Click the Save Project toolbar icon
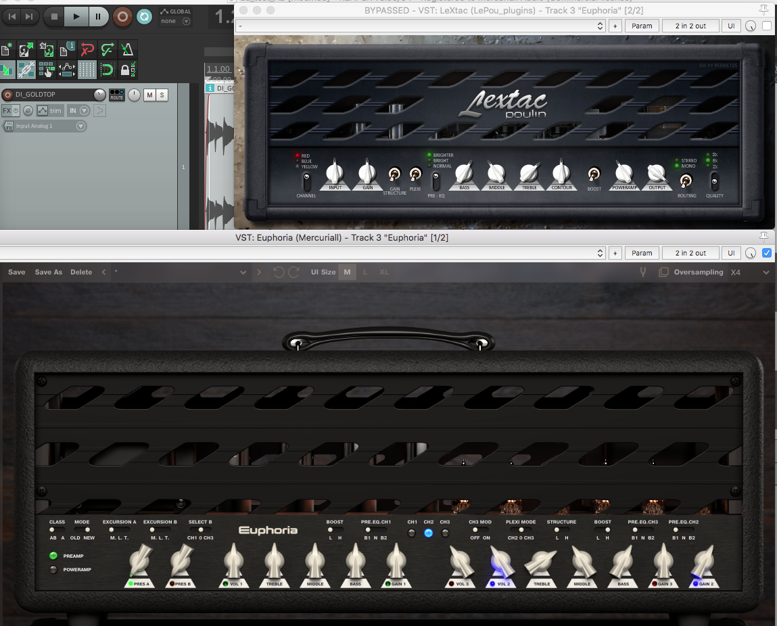Viewport: 777px width, 626px height. click(x=47, y=49)
